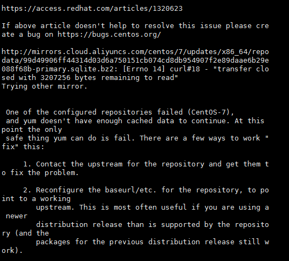This screenshot has width=289, height=261.
Task: Click the access.redhat.com articles URL
Action: tap(92, 9)
